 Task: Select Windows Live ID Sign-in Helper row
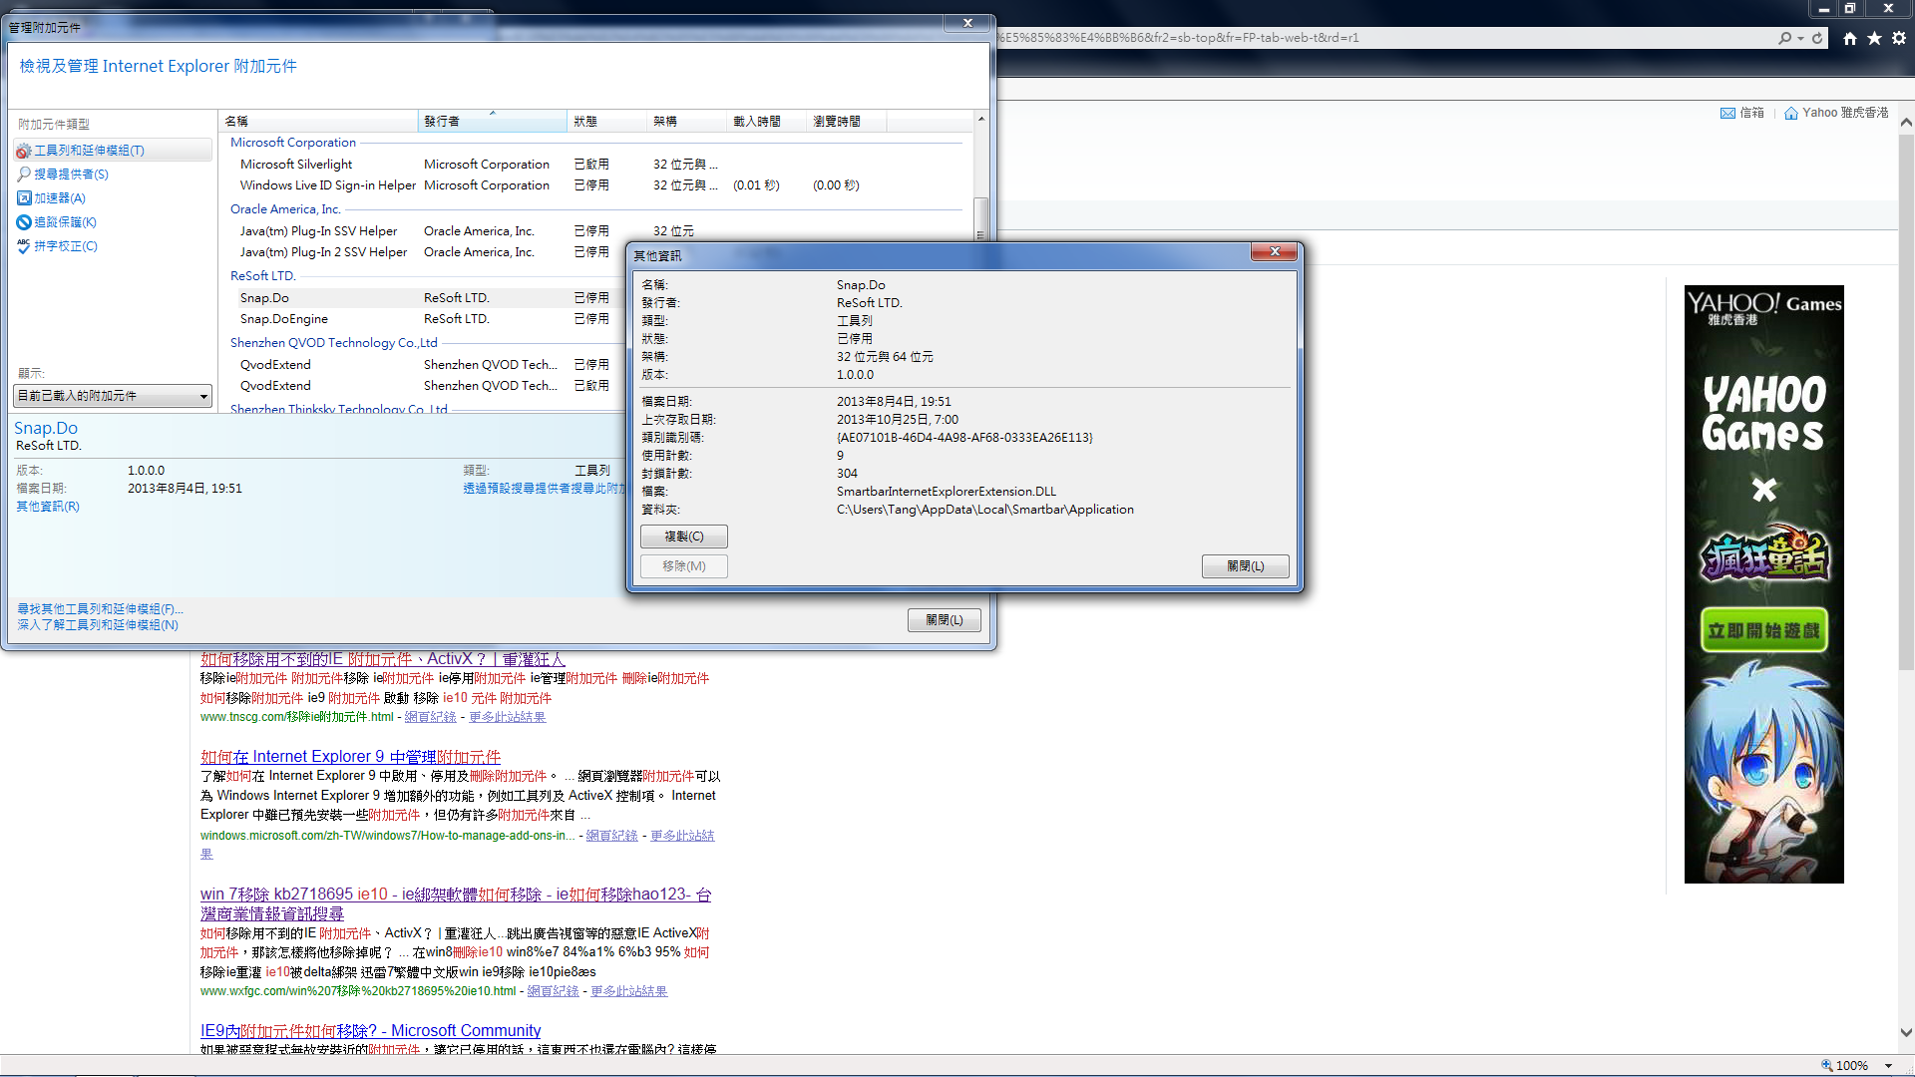(x=595, y=185)
